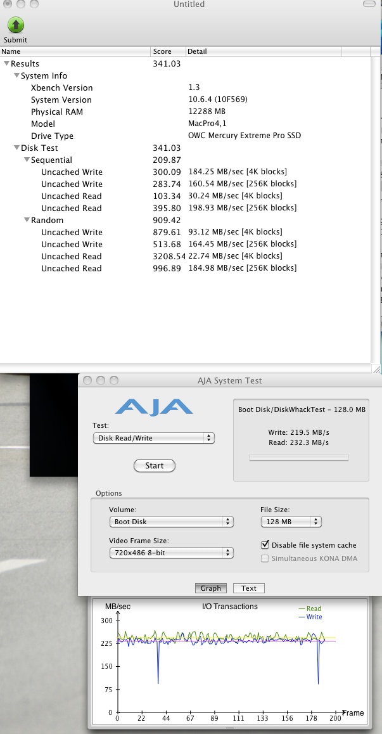Viewport: 382px width, 734px height.
Task: Select Sequential Uncached Write 283.74 row
Action: 186,184
